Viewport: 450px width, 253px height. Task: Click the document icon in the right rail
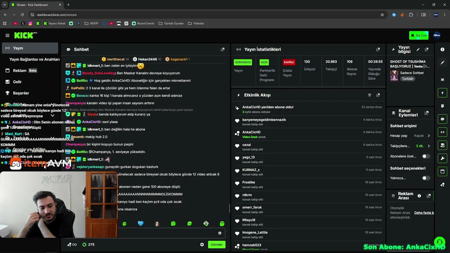(442, 106)
